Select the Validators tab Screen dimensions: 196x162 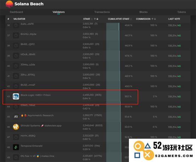(59, 12)
